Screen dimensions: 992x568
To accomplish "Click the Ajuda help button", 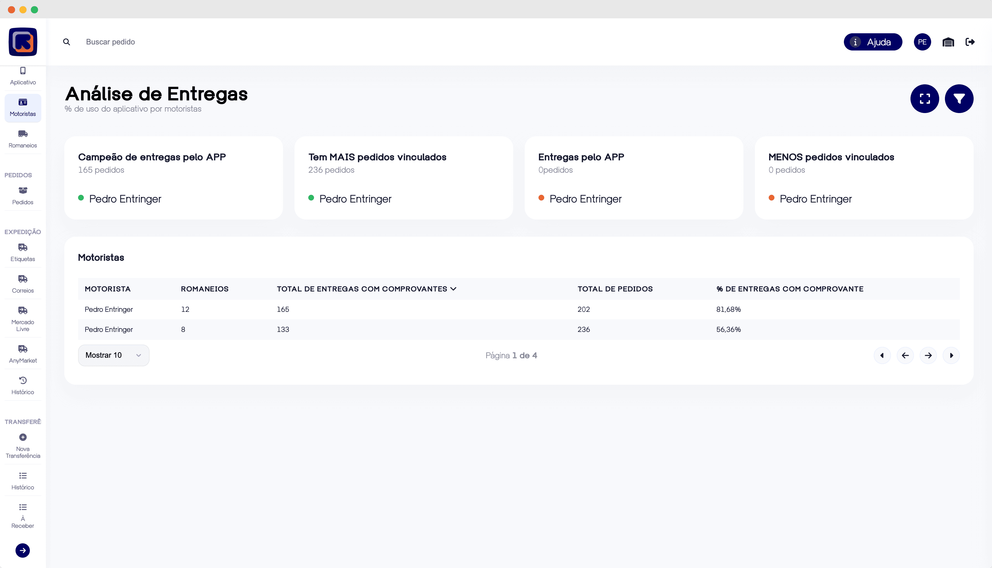I will click(x=873, y=42).
